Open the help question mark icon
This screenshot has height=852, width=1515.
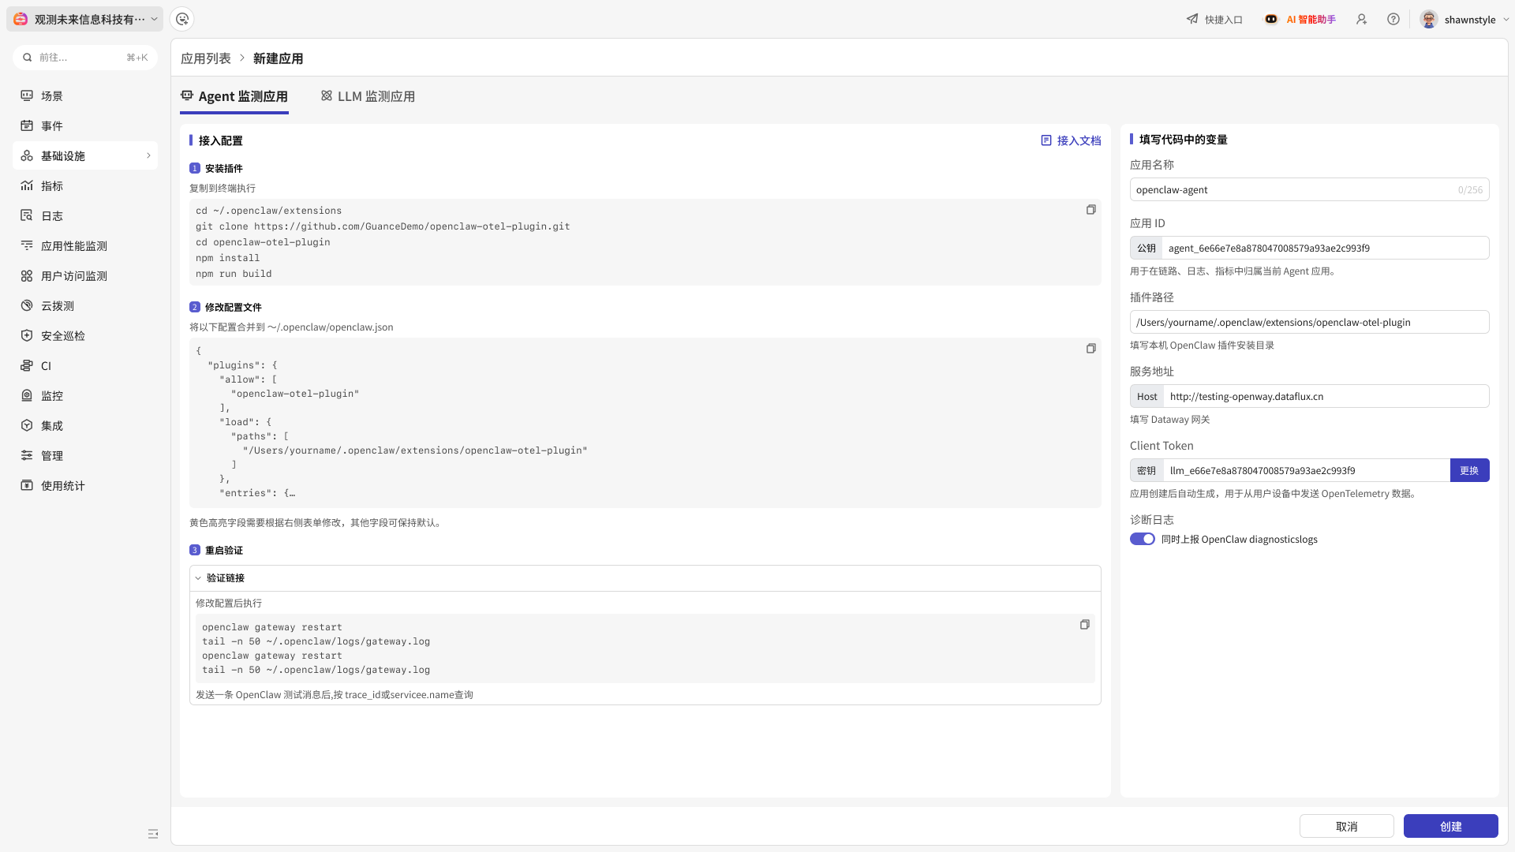tap(1393, 19)
